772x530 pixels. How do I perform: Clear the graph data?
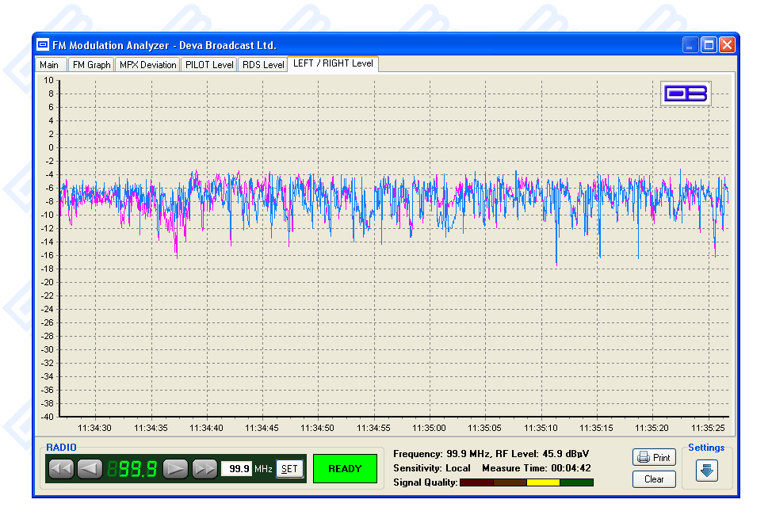(654, 479)
